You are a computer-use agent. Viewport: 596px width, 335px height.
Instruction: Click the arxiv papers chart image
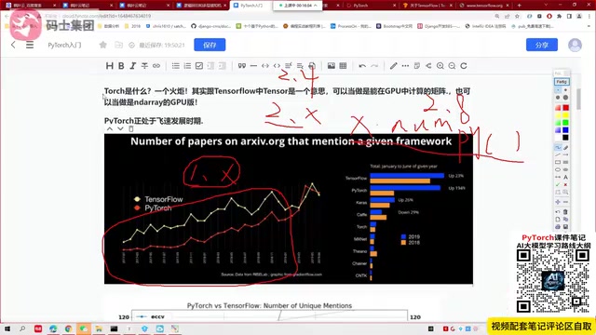click(289, 208)
